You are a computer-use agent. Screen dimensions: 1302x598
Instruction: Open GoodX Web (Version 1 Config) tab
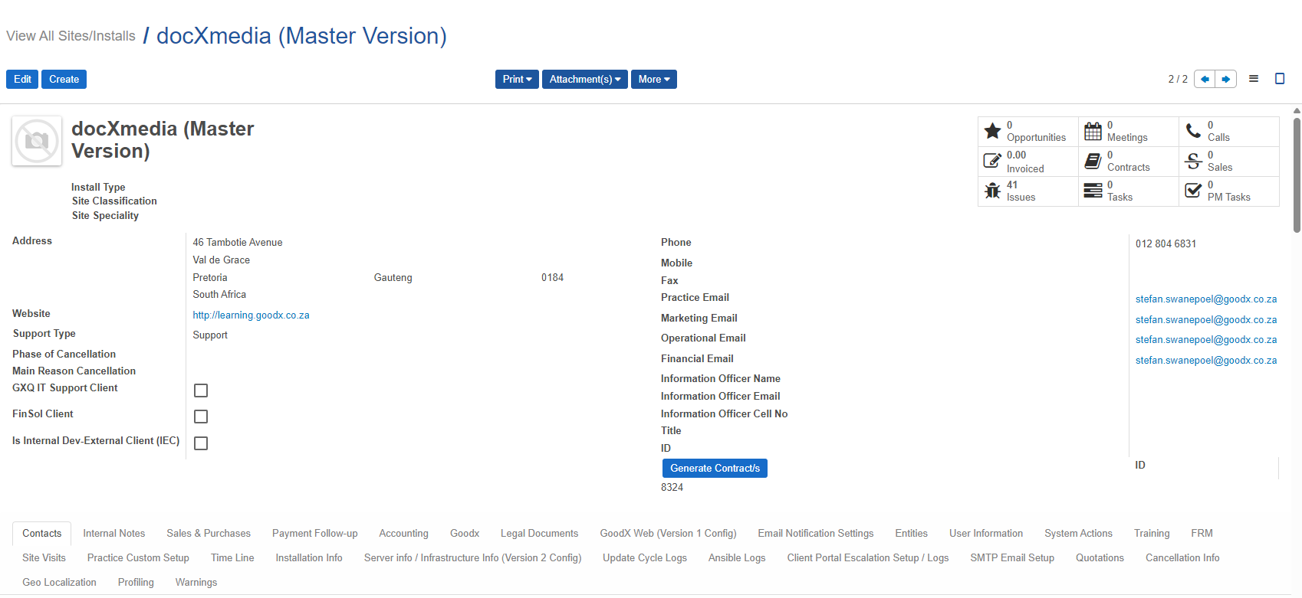pos(668,534)
